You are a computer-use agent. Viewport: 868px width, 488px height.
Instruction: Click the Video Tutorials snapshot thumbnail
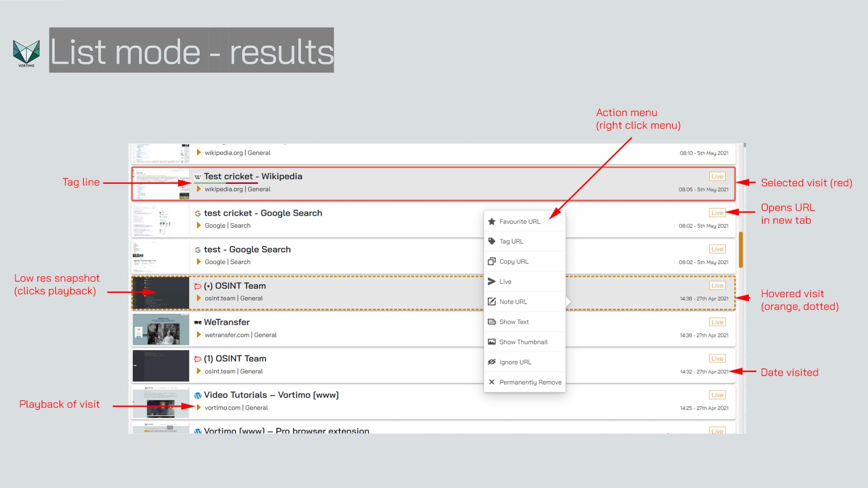pos(161,402)
